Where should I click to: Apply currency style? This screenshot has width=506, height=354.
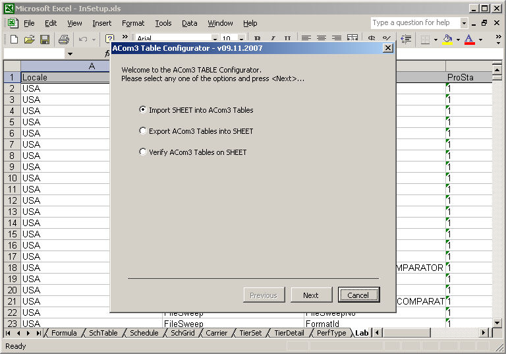click(372, 39)
